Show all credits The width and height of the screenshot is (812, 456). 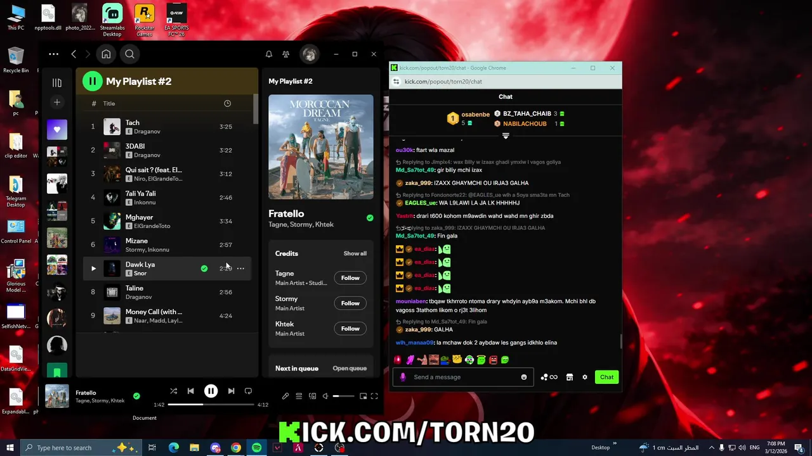[x=355, y=253]
